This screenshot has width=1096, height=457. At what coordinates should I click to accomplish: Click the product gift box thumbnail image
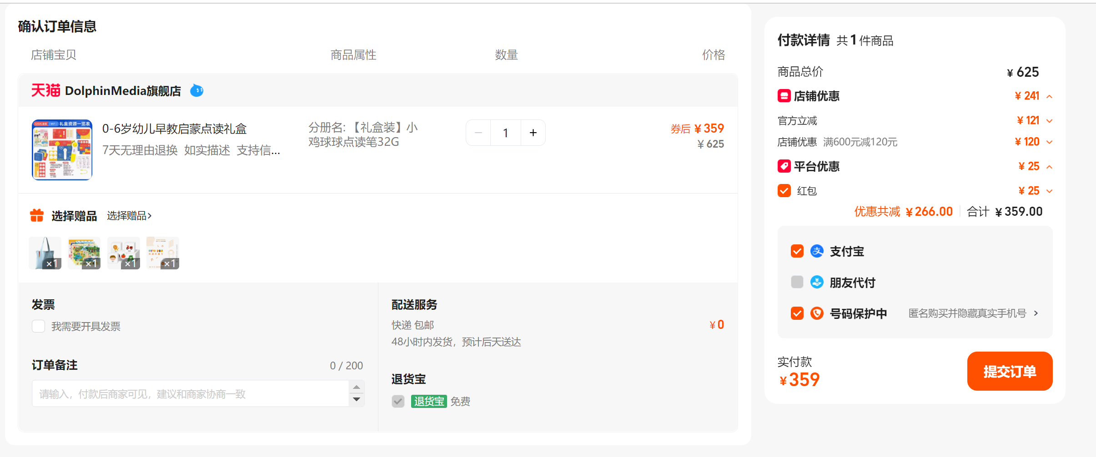(62, 150)
